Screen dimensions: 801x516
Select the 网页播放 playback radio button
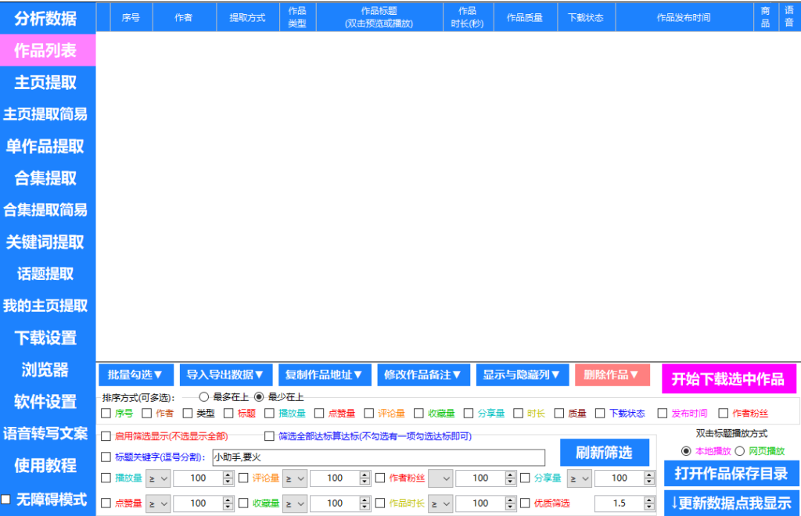tap(738, 450)
